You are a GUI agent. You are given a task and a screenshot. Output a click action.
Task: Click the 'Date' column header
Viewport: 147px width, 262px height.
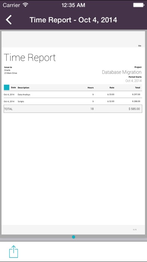[13, 87]
